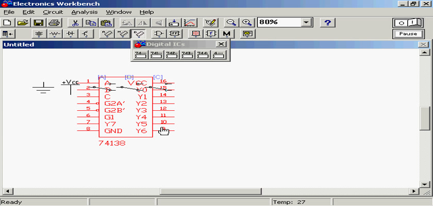Choose the 4xxx CMOS IC family

219,55
